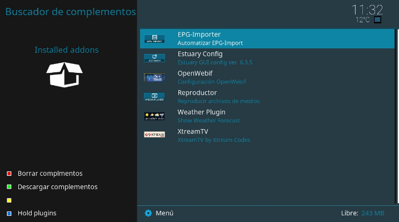Select the OpenWebif list entry
This screenshot has height=222, width=399.
(267, 77)
